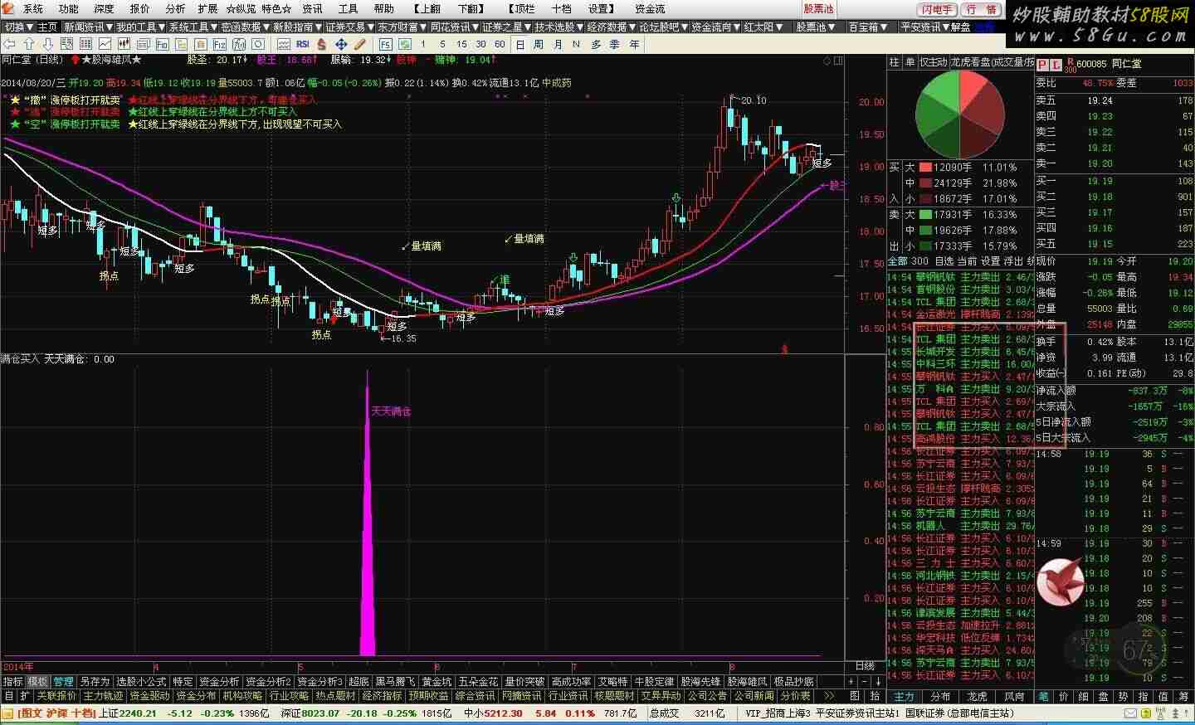Click the 主页 button
This screenshot has height=725, width=1195.
(x=48, y=27)
